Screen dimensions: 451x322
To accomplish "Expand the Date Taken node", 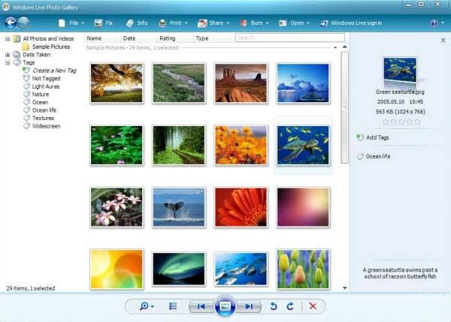I will click(8, 55).
